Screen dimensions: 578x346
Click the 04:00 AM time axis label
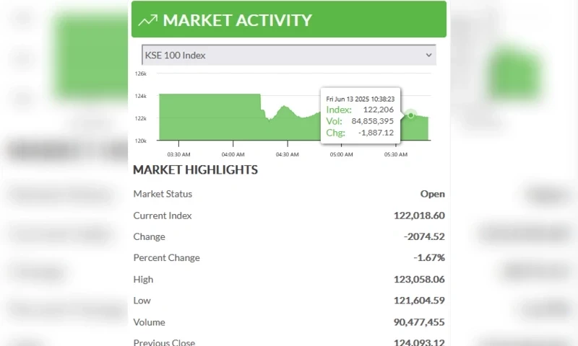(233, 154)
